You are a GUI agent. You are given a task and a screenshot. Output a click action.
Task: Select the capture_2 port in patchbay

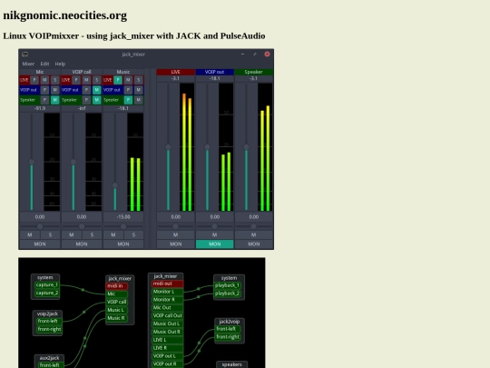46,293
